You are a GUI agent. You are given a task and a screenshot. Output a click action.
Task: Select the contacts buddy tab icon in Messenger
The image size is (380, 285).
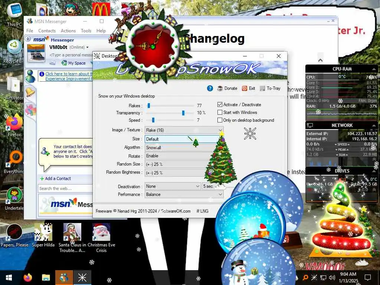pos(30,76)
